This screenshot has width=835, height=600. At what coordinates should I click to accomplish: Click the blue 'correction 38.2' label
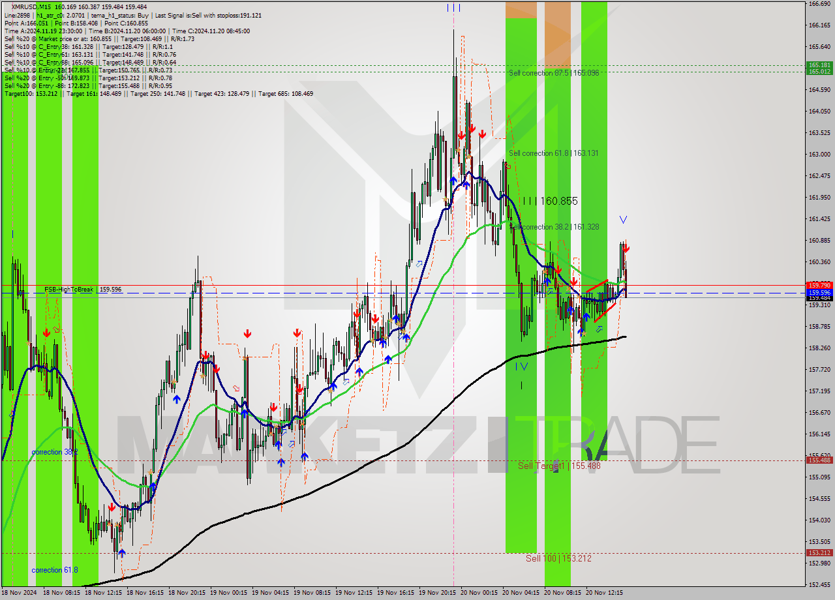(x=55, y=452)
